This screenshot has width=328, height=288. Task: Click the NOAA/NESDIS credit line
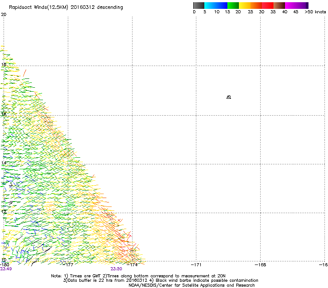191,285
